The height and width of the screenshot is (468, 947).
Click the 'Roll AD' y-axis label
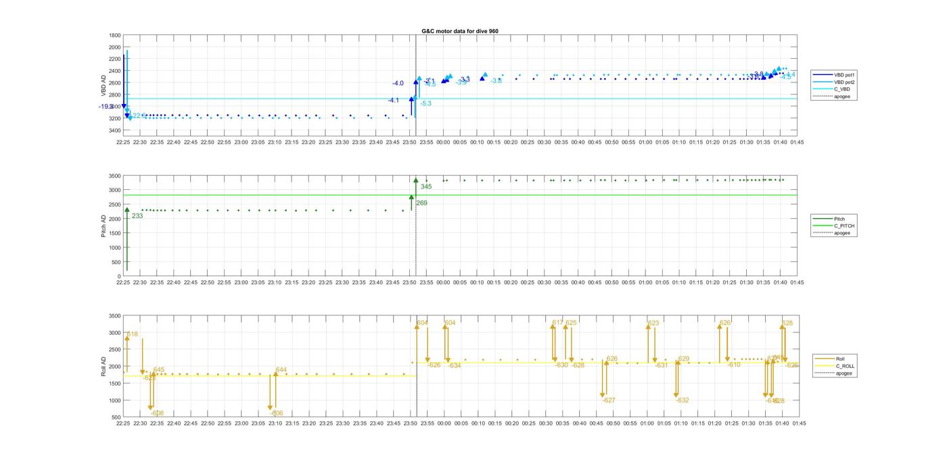[103, 366]
